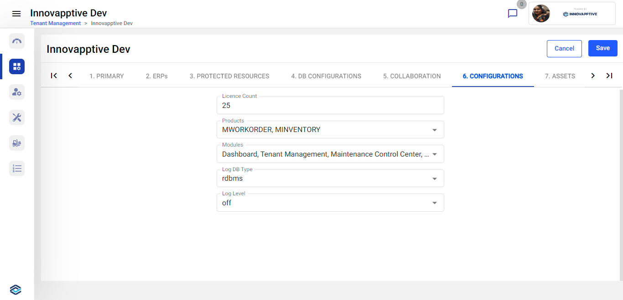Open the Log DB Type dropdown
The height and width of the screenshot is (300, 623).
[x=330, y=178]
